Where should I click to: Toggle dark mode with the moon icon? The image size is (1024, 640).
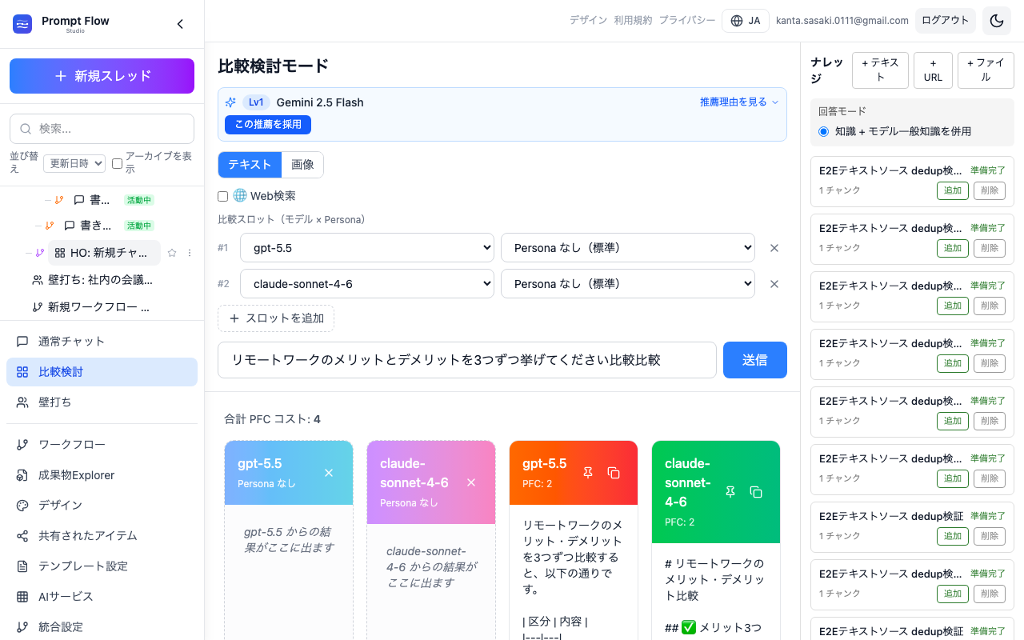click(997, 21)
